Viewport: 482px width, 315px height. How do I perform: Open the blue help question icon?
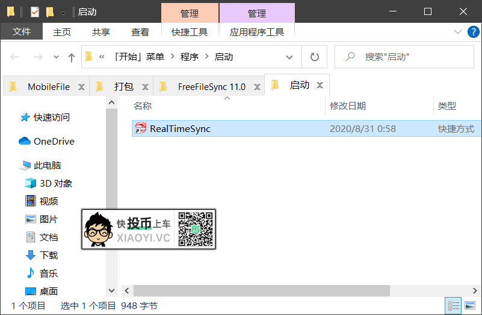click(x=473, y=32)
